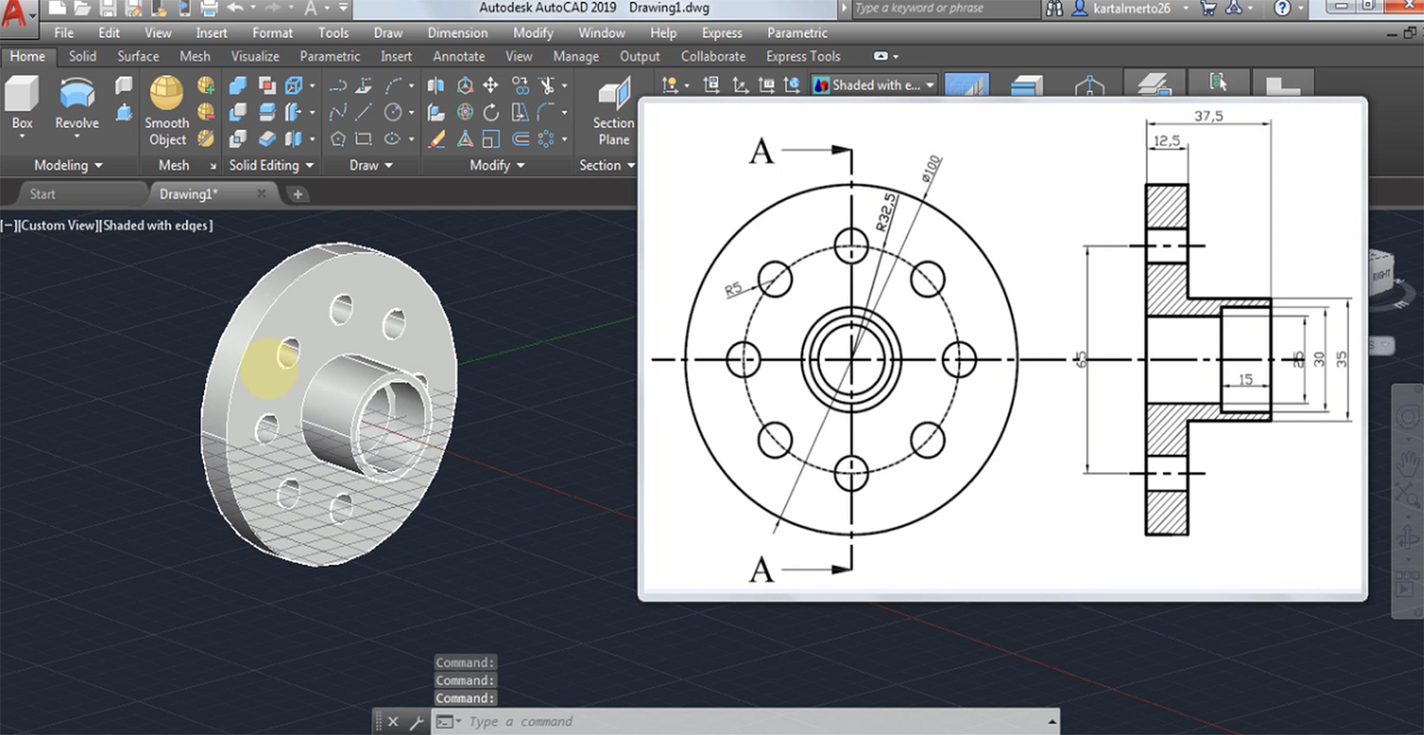Select the Solid Union tool

point(237,85)
